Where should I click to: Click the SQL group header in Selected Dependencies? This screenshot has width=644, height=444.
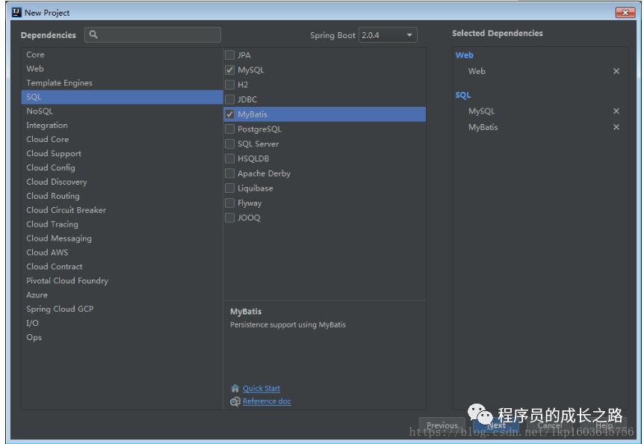(x=463, y=95)
